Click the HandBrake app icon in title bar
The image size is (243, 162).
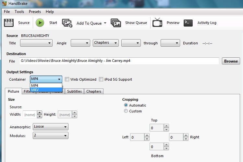tap(4, 4)
